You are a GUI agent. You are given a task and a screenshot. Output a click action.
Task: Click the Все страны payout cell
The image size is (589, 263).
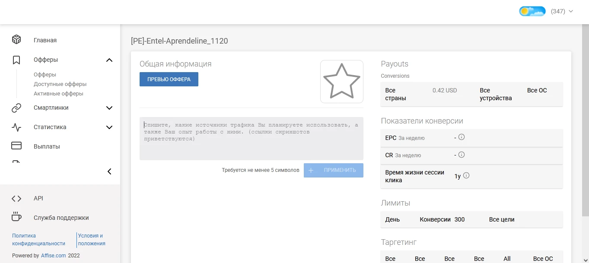[x=395, y=94]
